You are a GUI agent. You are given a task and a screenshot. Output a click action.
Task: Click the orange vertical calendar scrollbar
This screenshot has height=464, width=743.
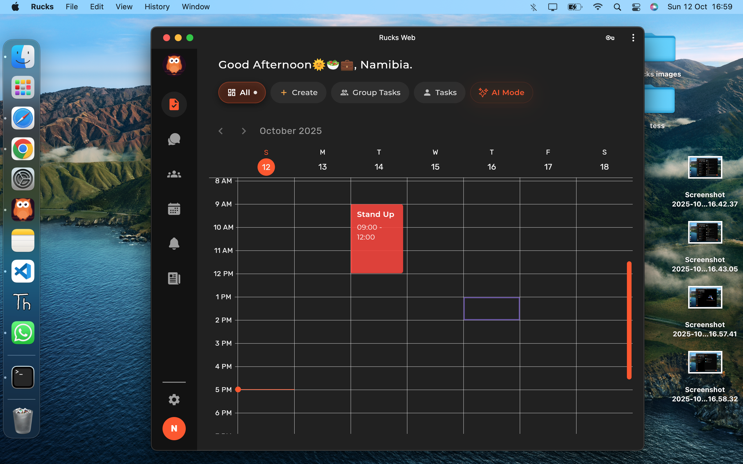629,320
